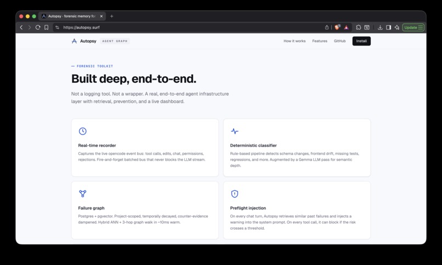Click the graph nodes icon in Failure graph card

[83, 194]
